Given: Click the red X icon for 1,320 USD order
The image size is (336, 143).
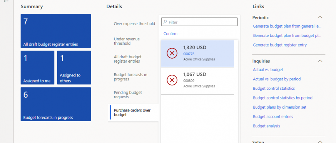Looking at the screenshot, I should [172, 53].
